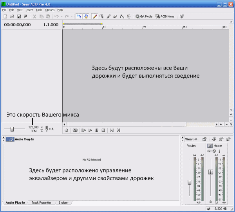Open mixer properties icon
Image resolution: width=235 pixels, height=212 pixels.
(204, 139)
